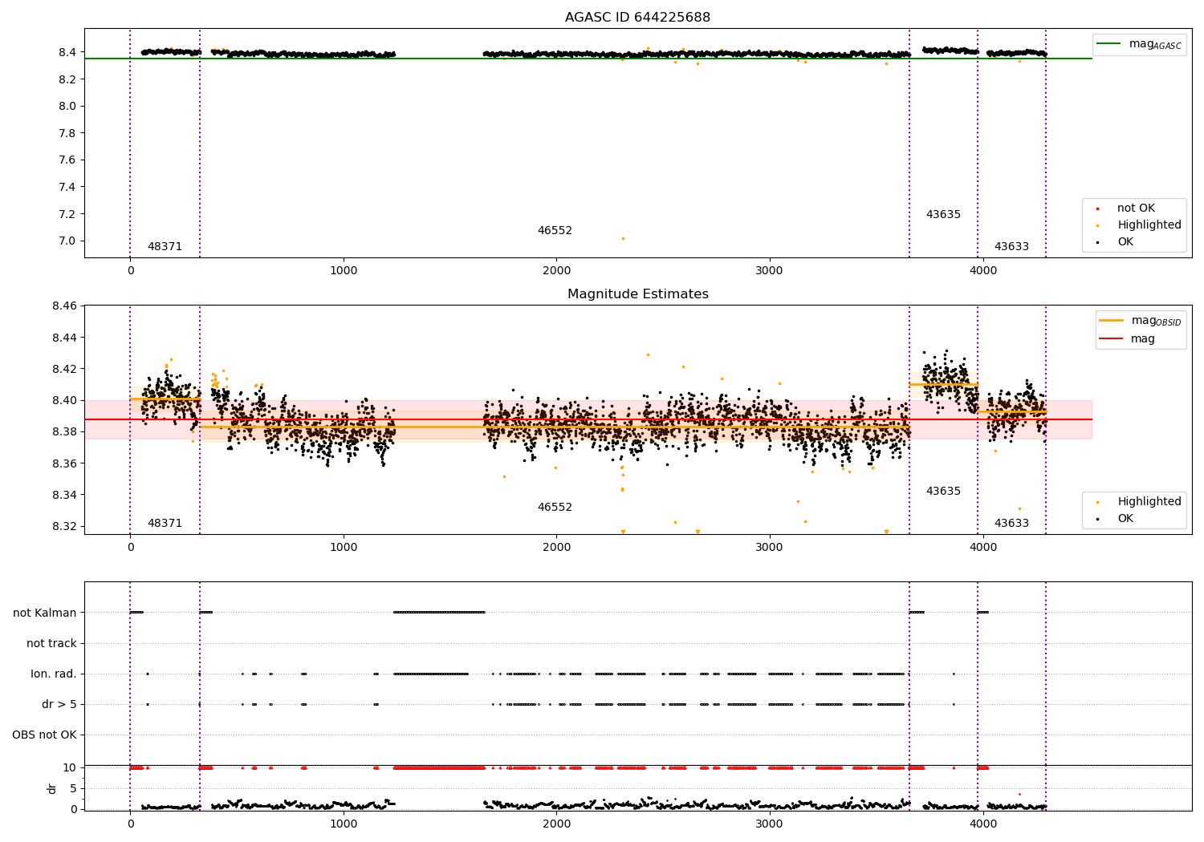Click x-axis tick 4000 of bottom panel
1204x842 pixels.
coord(983,824)
